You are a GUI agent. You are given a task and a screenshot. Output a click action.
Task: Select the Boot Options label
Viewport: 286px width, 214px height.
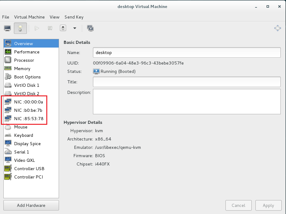(x=27, y=77)
